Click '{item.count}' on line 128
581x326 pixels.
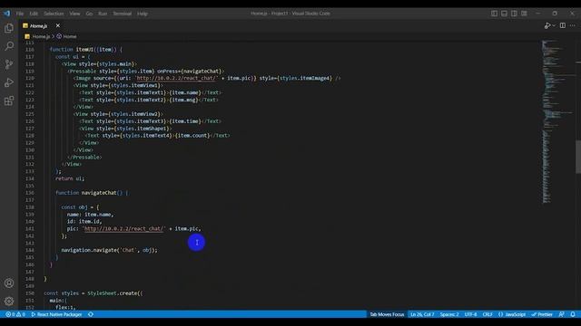[192, 136]
